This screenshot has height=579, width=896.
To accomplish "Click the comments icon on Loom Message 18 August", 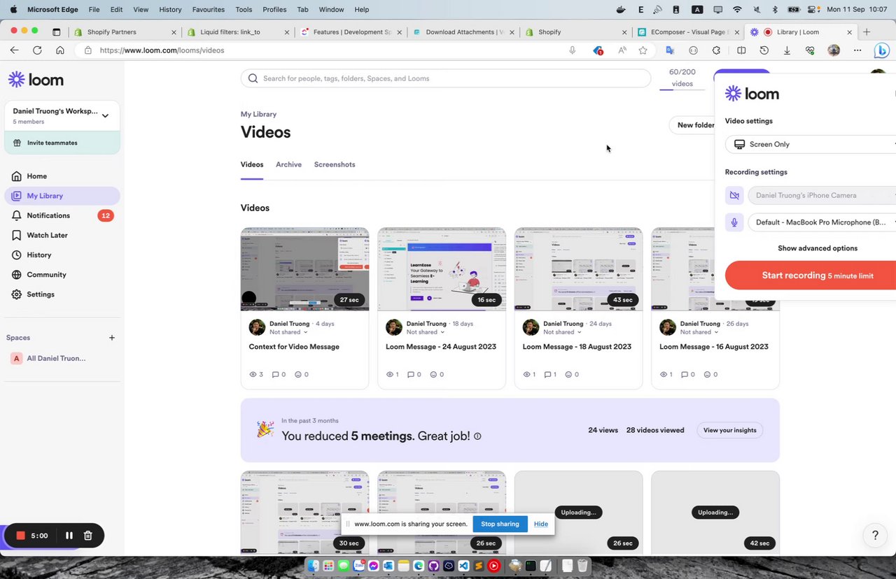I will click(548, 374).
